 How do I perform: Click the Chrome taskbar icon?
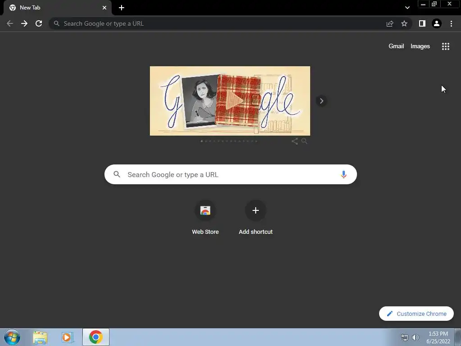(96, 337)
